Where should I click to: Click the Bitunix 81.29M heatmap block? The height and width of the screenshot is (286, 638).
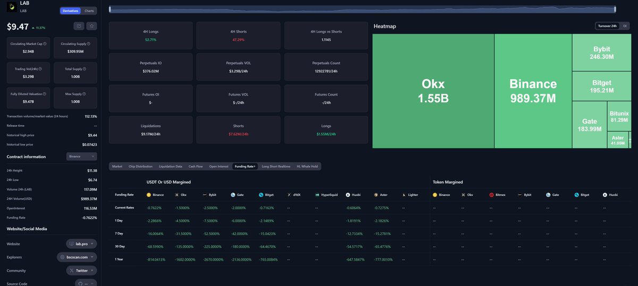pos(619,116)
